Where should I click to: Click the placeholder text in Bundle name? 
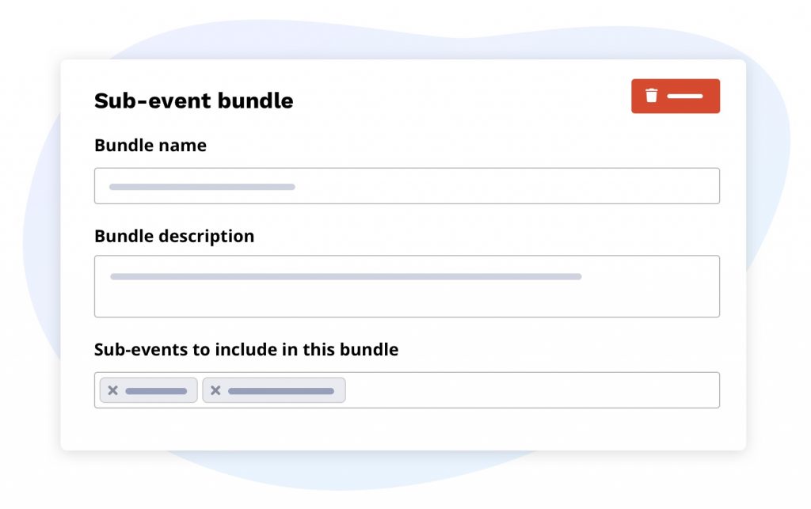point(202,187)
